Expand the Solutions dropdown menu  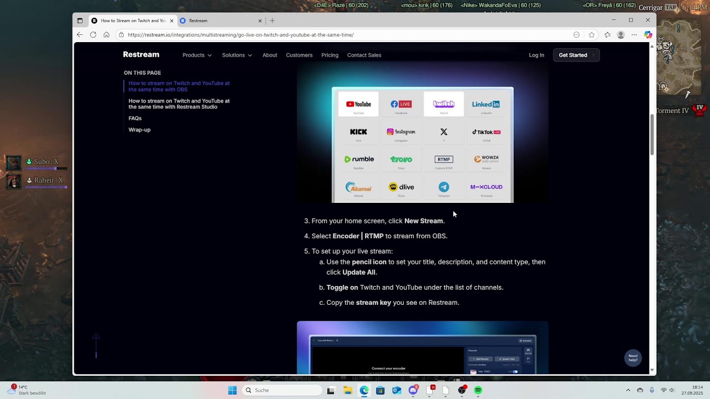tap(237, 55)
